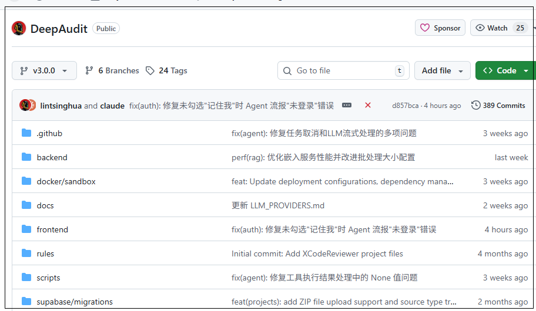The height and width of the screenshot is (311, 536).
Task: Open the .github folder
Action: tap(49, 133)
